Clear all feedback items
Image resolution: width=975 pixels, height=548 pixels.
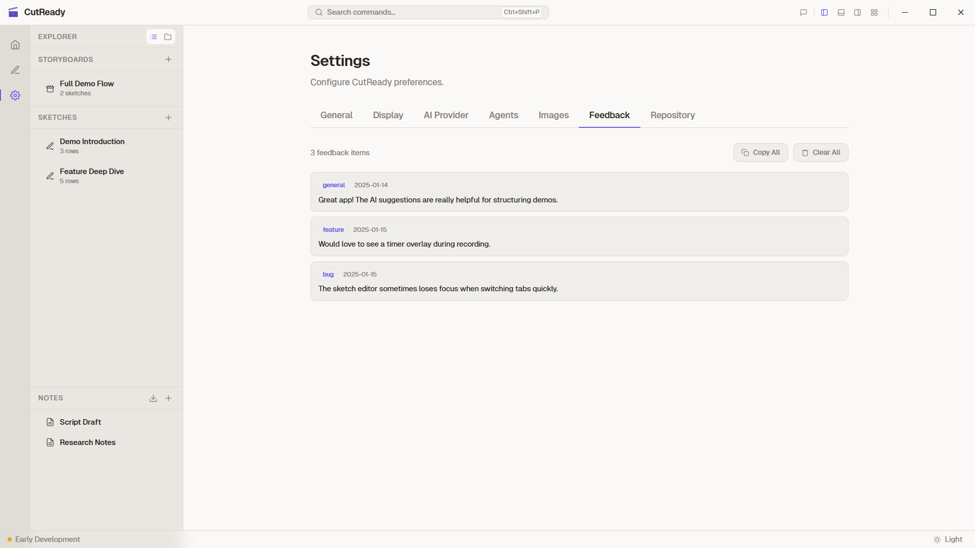[820, 152]
